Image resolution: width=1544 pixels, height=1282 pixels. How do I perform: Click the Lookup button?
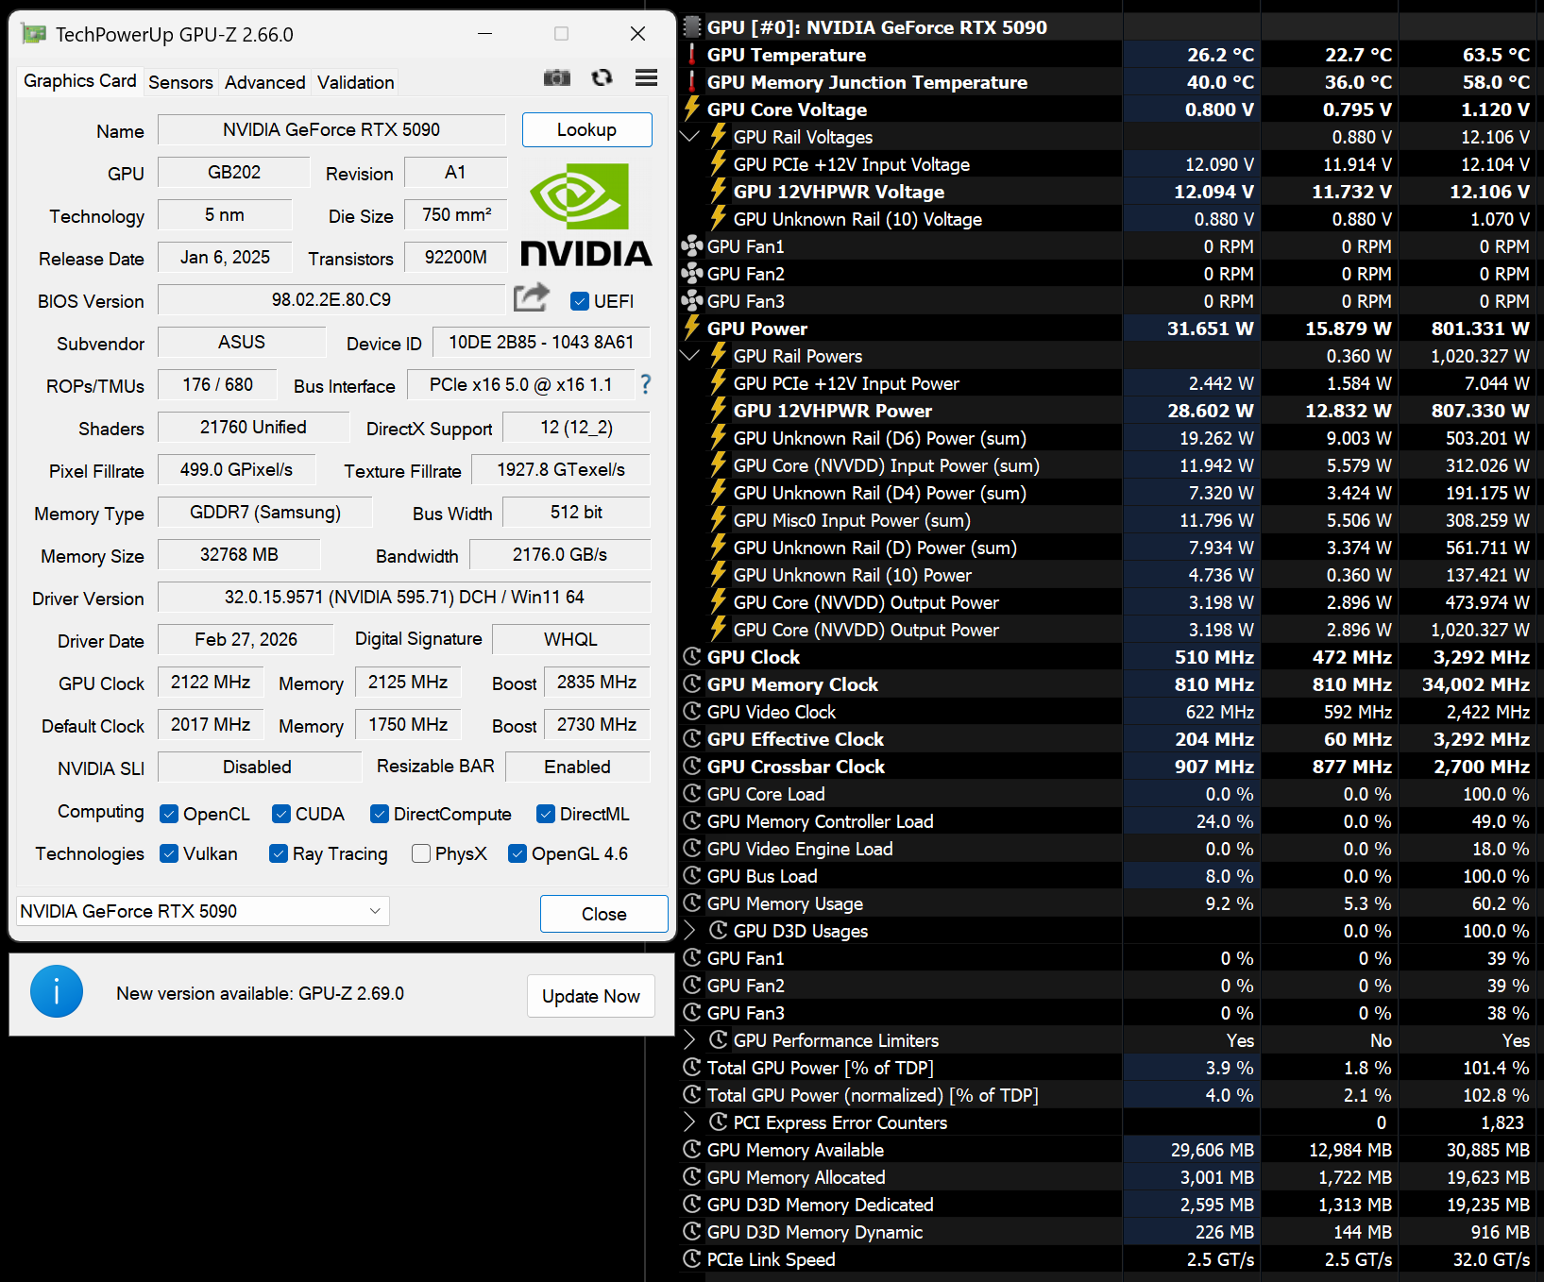click(586, 129)
